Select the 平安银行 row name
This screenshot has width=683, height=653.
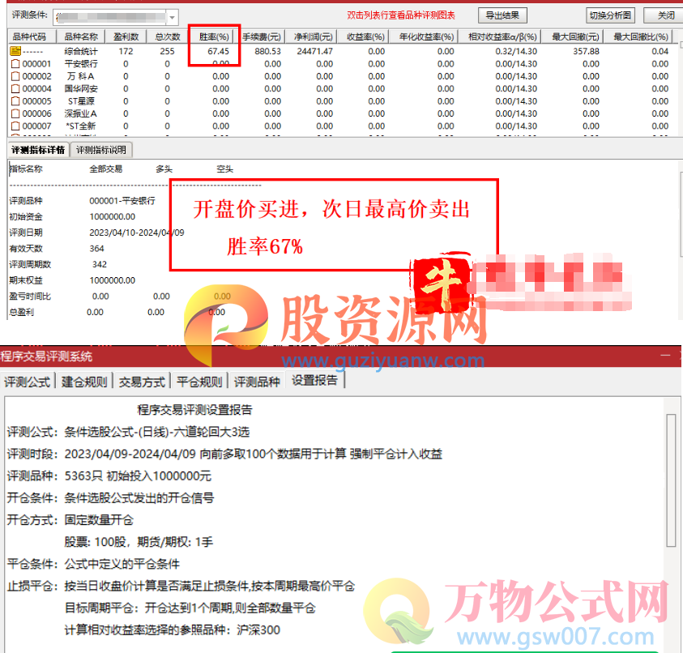pyautogui.click(x=81, y=64)
